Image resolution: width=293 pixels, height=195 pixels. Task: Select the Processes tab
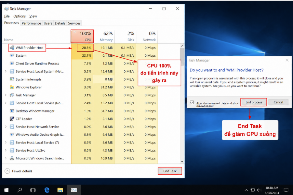click(12, 23)
